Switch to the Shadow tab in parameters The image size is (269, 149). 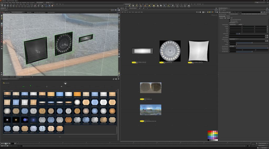coord(229,18)
